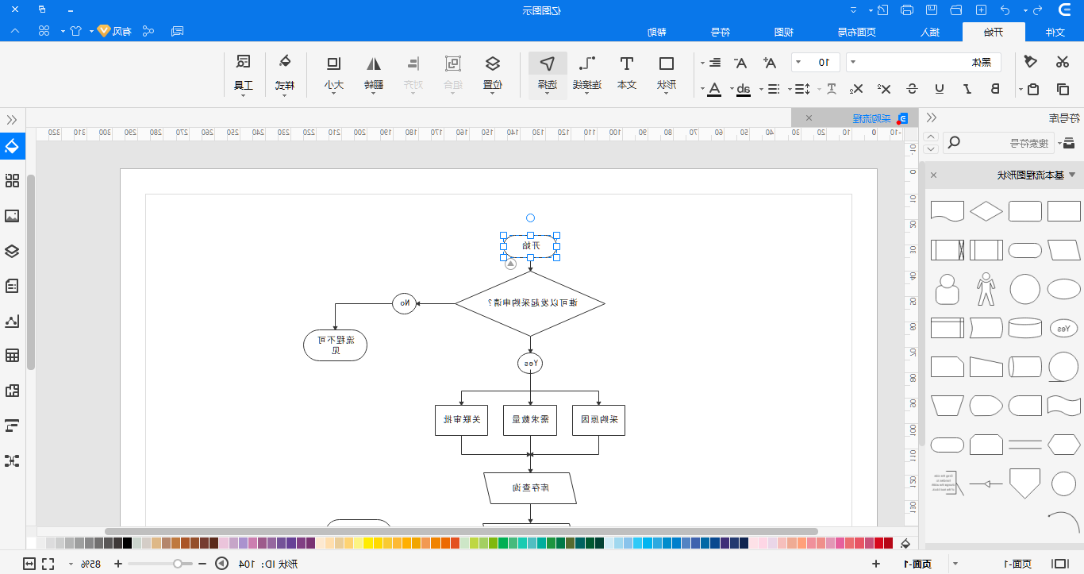Switch to the 页面布局 Page Layout tab
Image resolution: width=1084 pixels, height=574 pixels.
point(857,32)
